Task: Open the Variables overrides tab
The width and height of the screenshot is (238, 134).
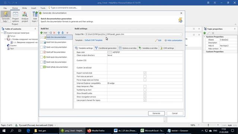Action: pos(148,48)
